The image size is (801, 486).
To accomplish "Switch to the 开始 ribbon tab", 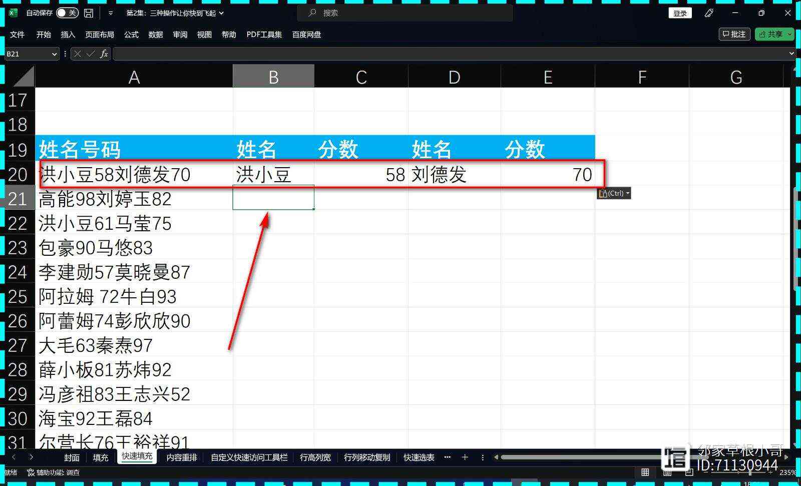I will tap(44, 35).
